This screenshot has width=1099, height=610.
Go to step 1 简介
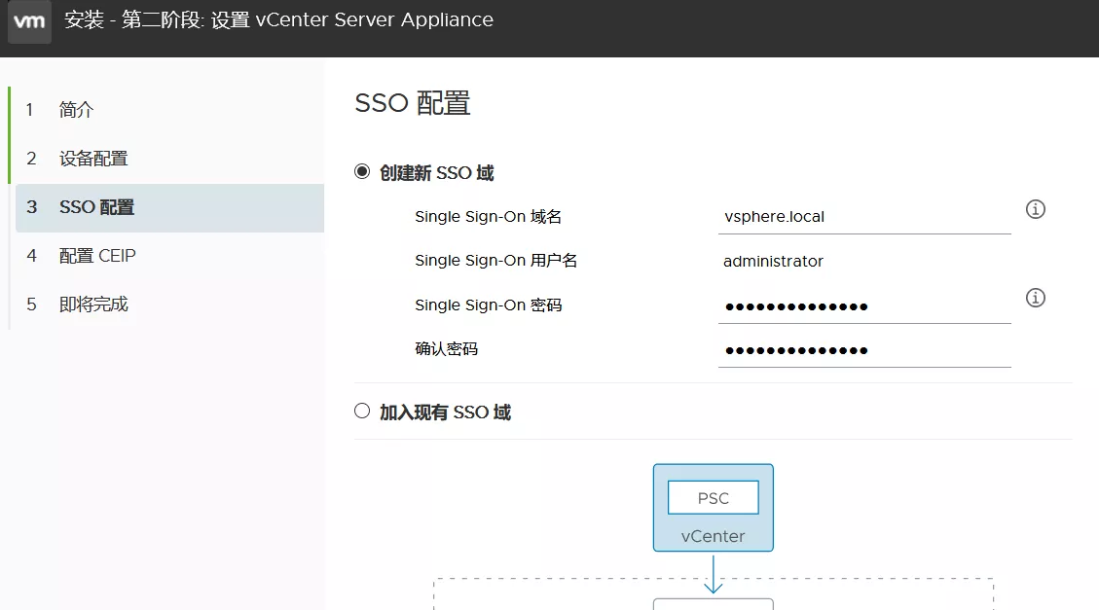76,110
